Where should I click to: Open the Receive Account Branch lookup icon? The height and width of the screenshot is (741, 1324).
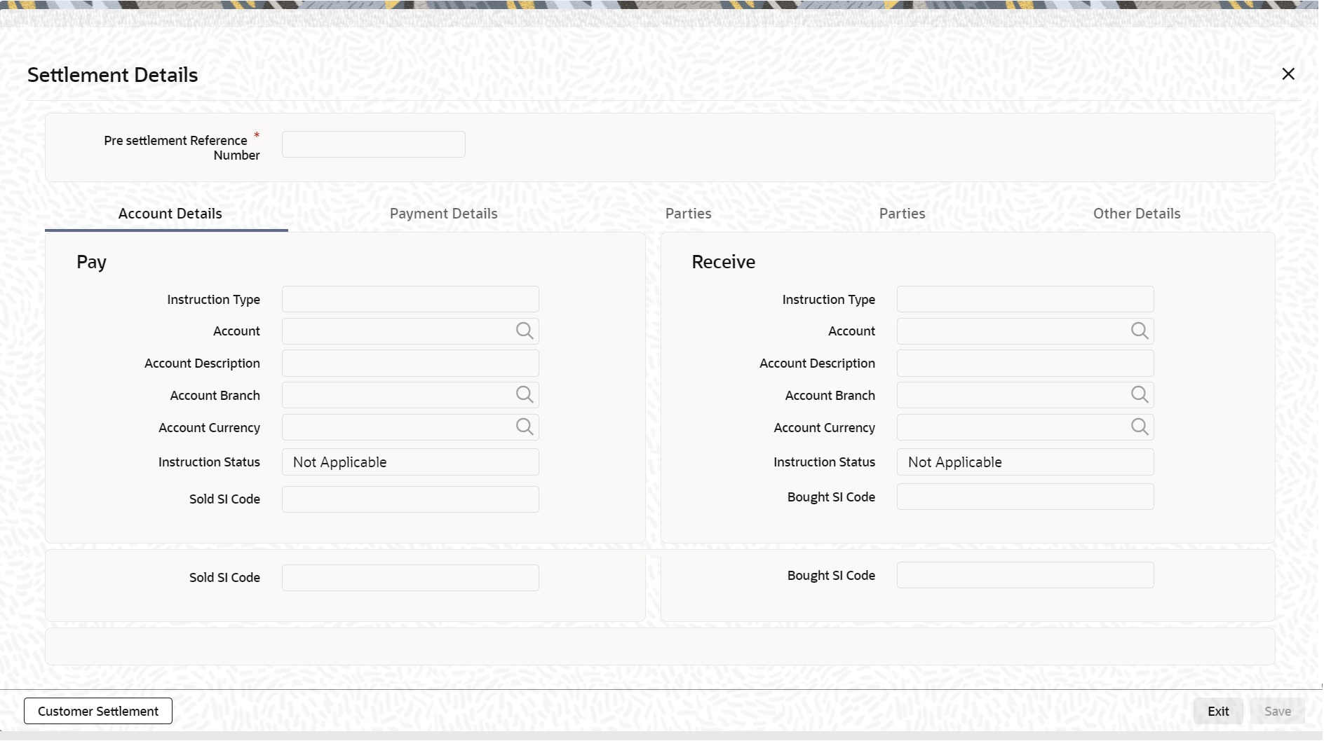click(1139, 394)
